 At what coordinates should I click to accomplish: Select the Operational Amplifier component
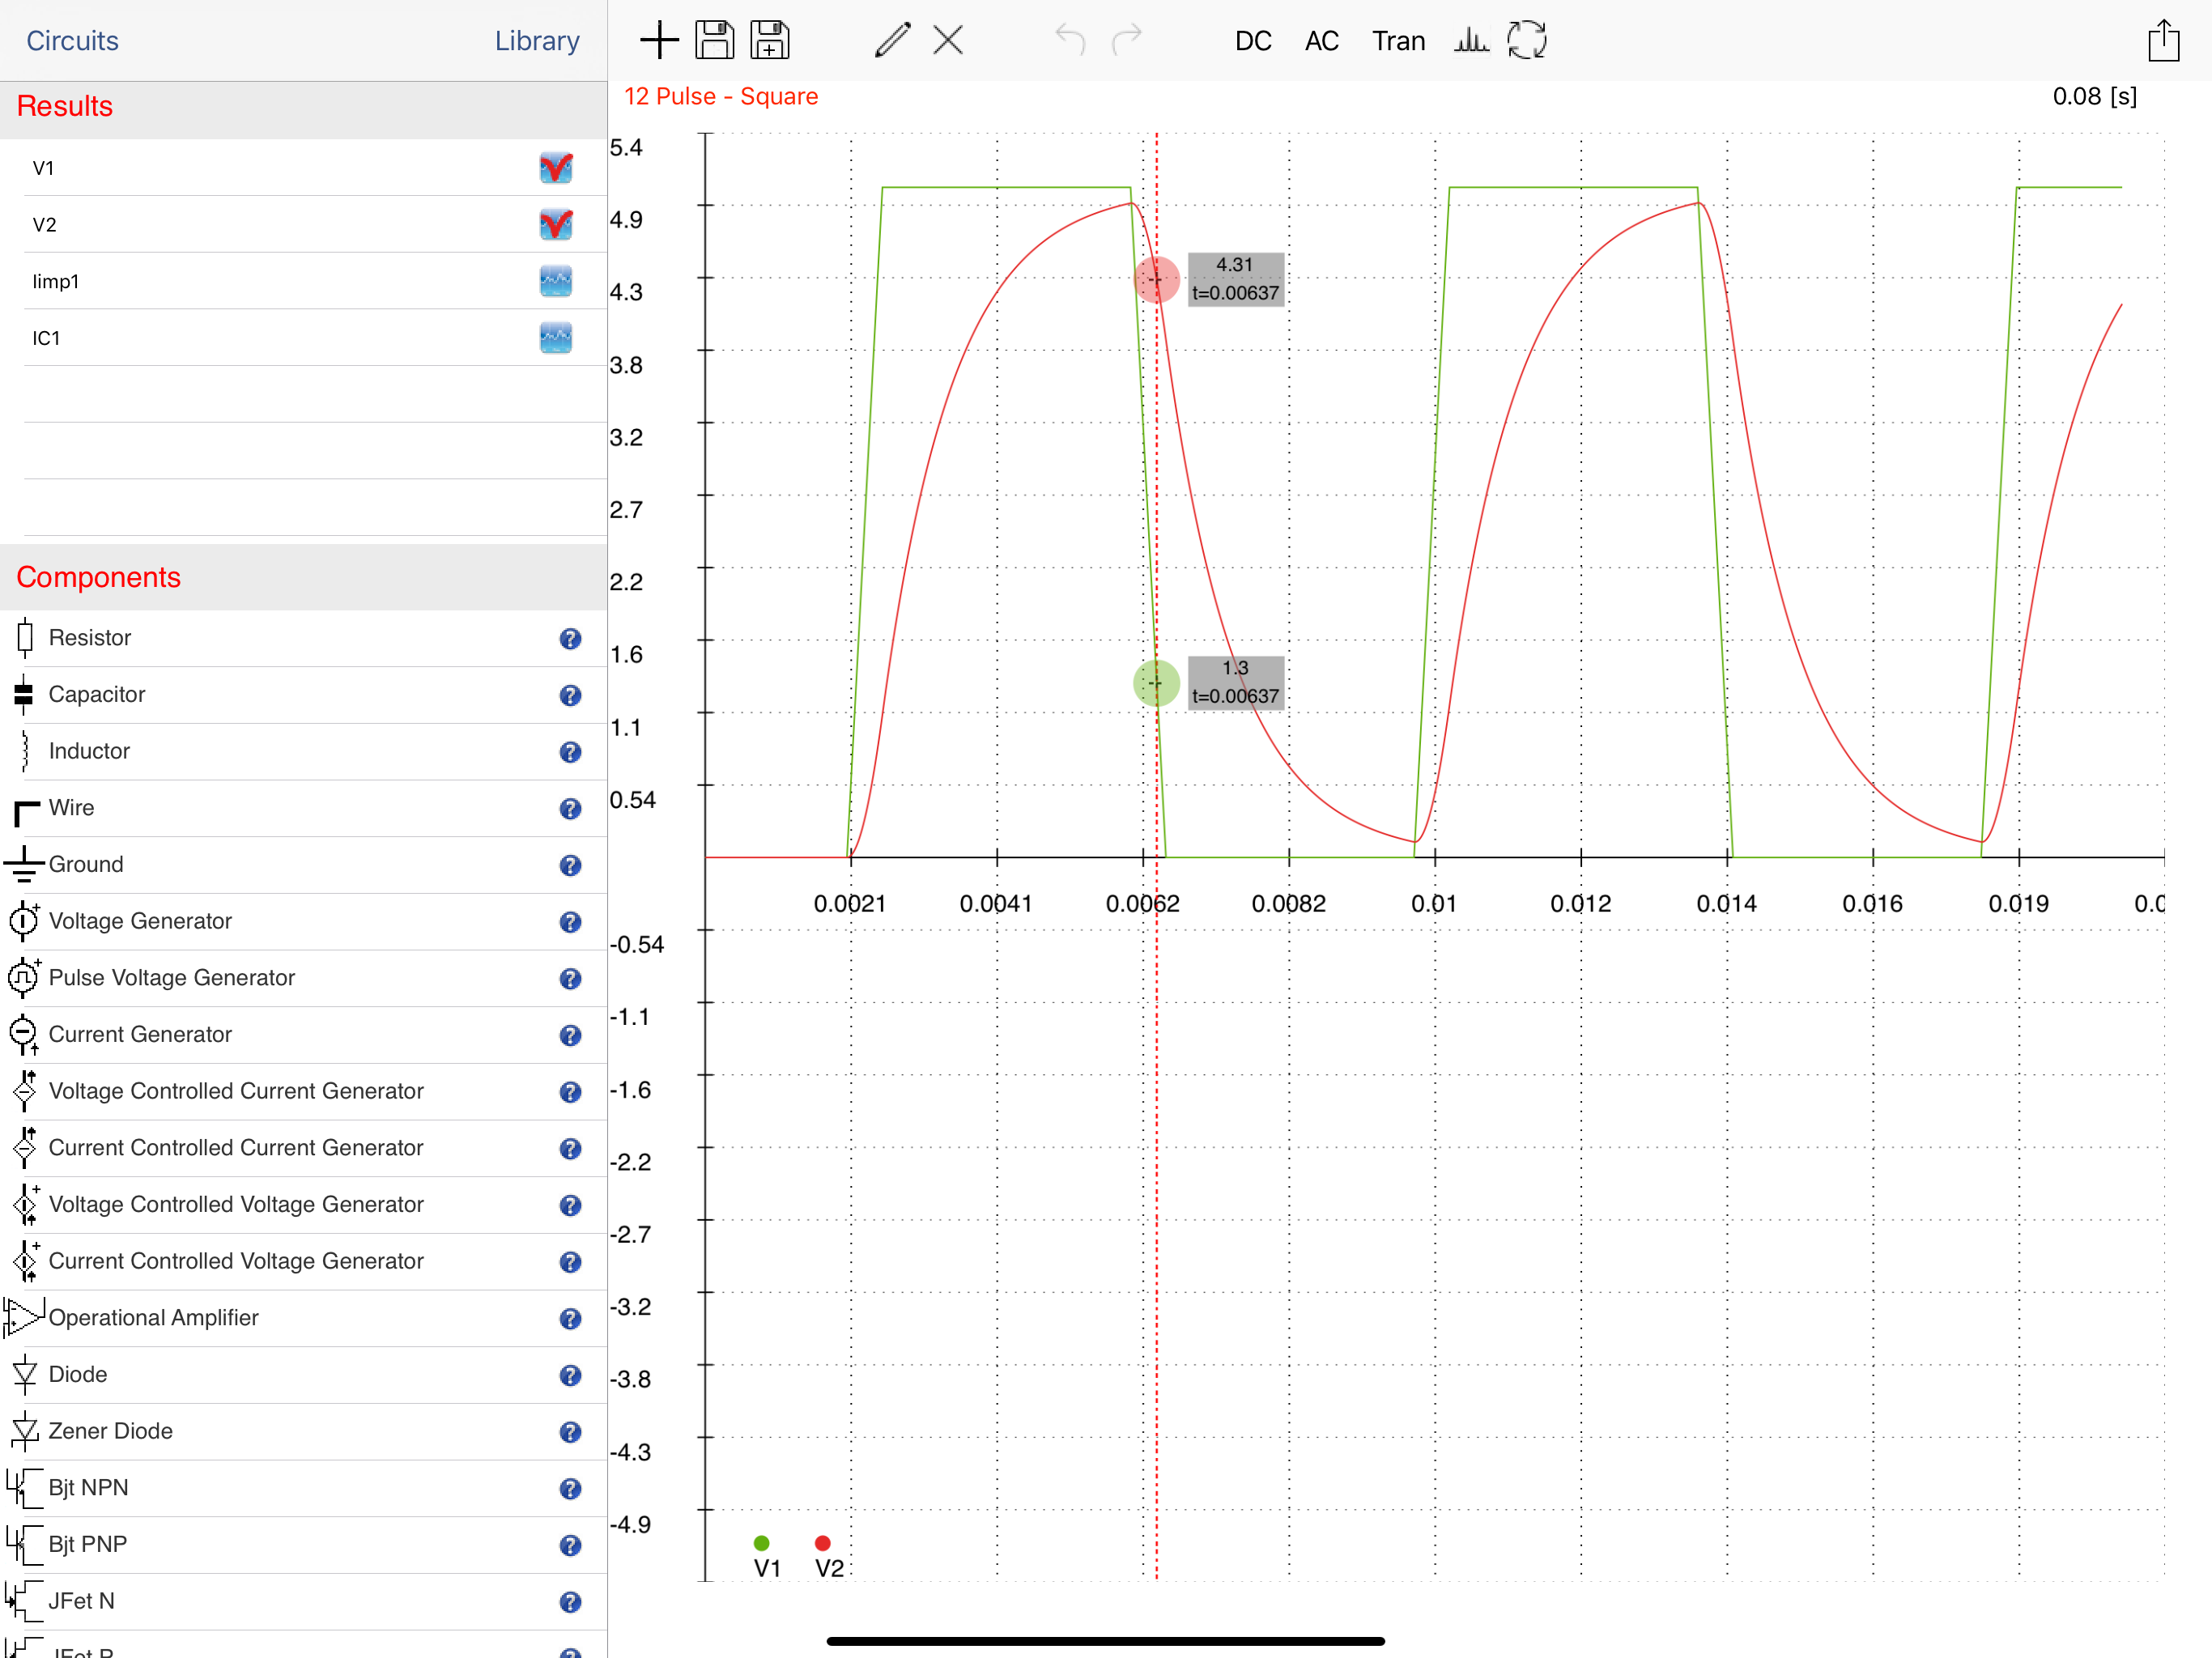(x=303, y=1318)
